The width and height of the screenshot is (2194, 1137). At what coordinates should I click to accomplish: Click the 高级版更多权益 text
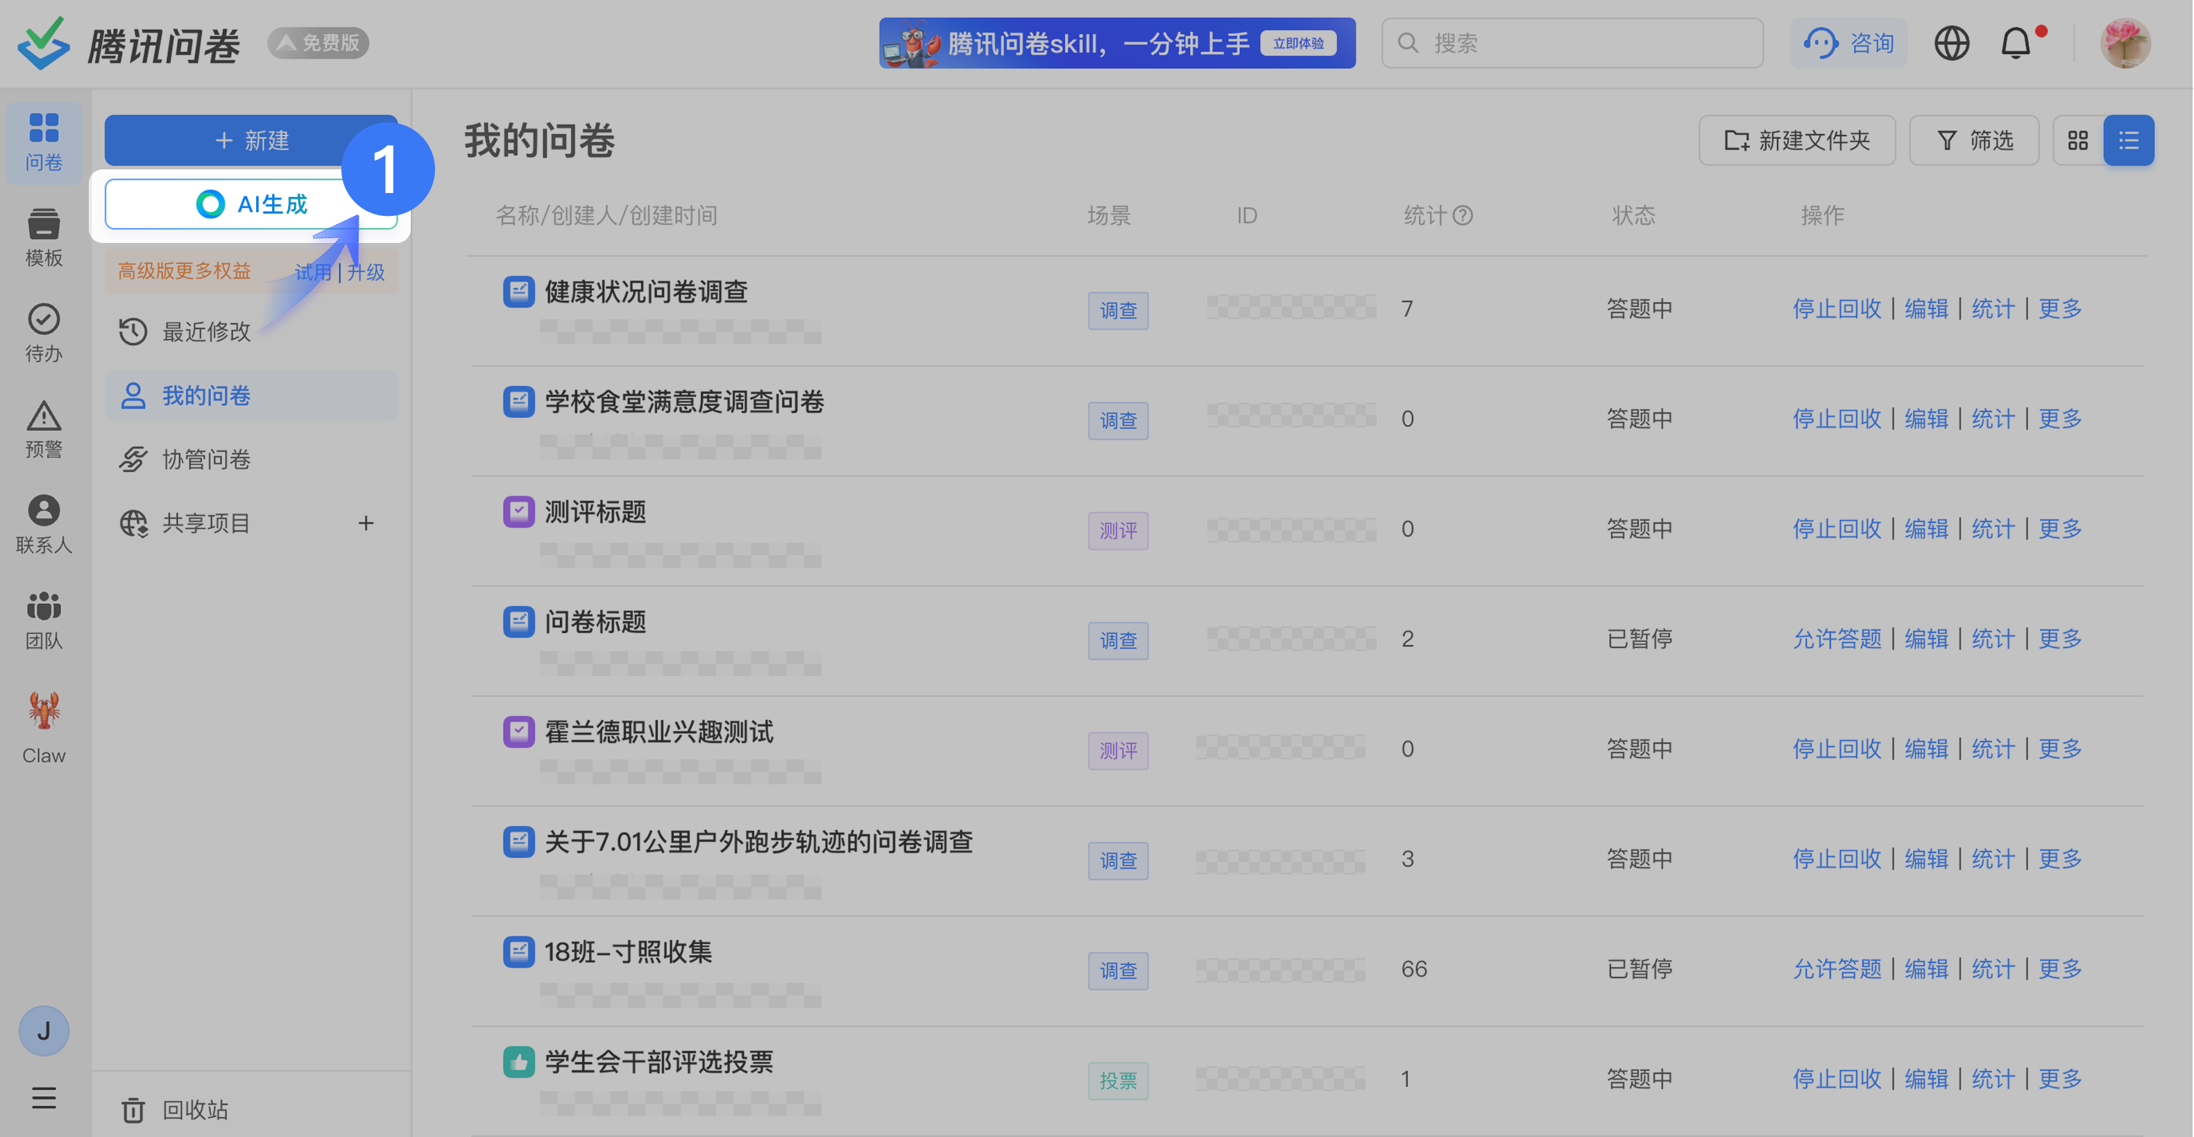[x=184, y=271]
